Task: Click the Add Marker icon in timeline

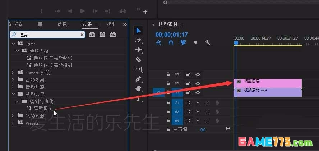Action: tap(195, 42)
